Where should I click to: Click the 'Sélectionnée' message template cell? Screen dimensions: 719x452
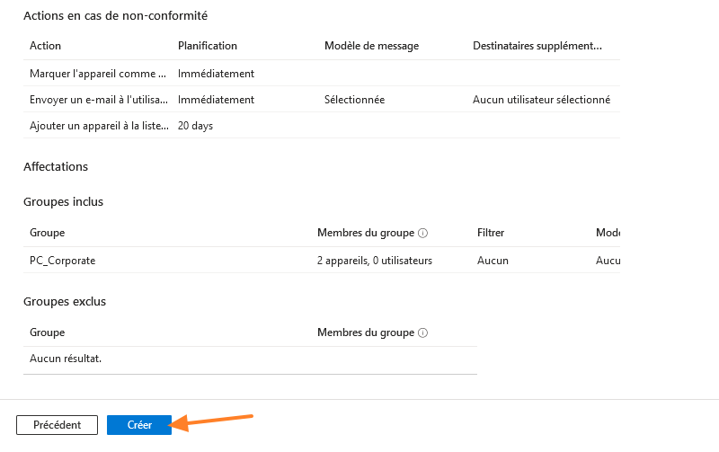pyautogui.click(x=354, y=100)
